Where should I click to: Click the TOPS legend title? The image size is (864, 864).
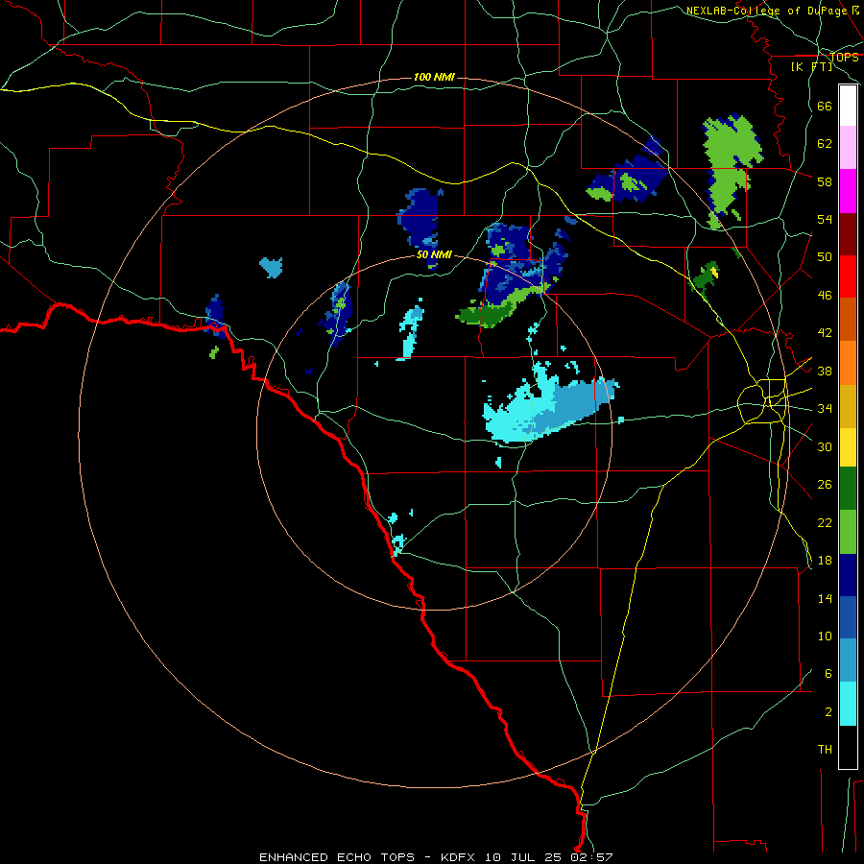[x=844, y=57]
